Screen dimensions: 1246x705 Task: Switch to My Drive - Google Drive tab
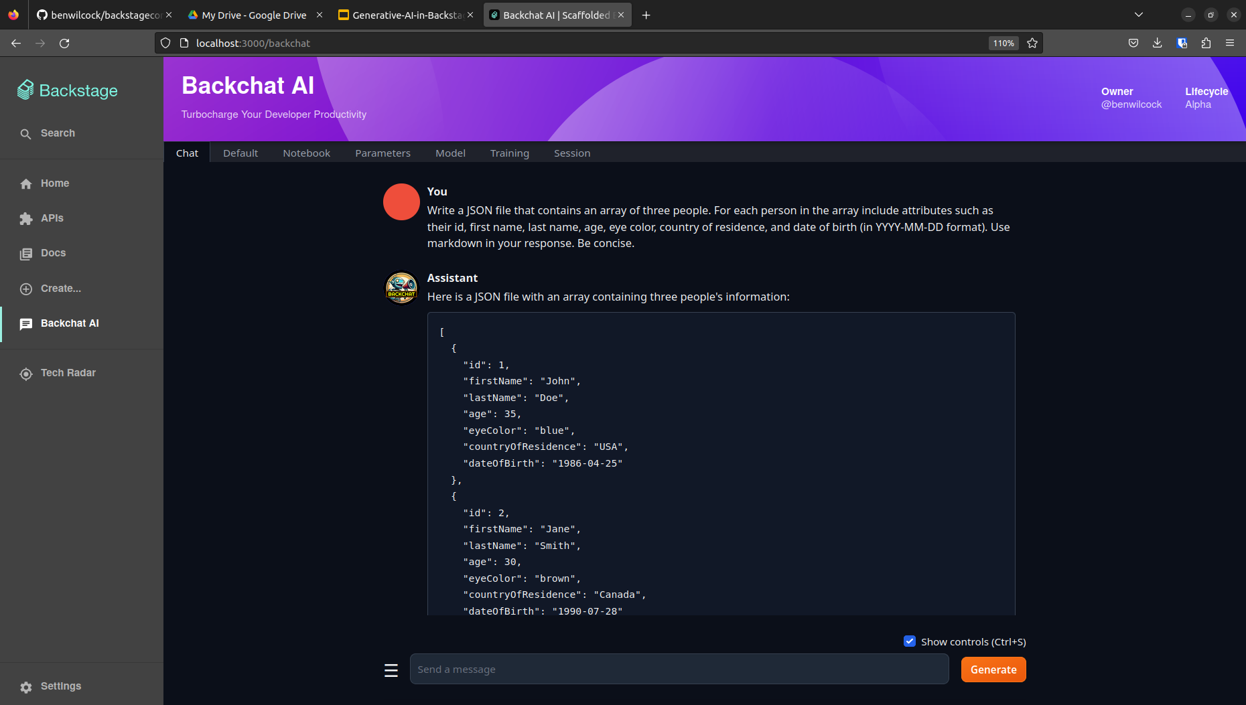pos(254,15)
